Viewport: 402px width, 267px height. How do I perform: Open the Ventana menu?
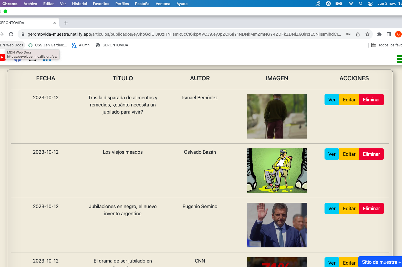tap(163, 4)
